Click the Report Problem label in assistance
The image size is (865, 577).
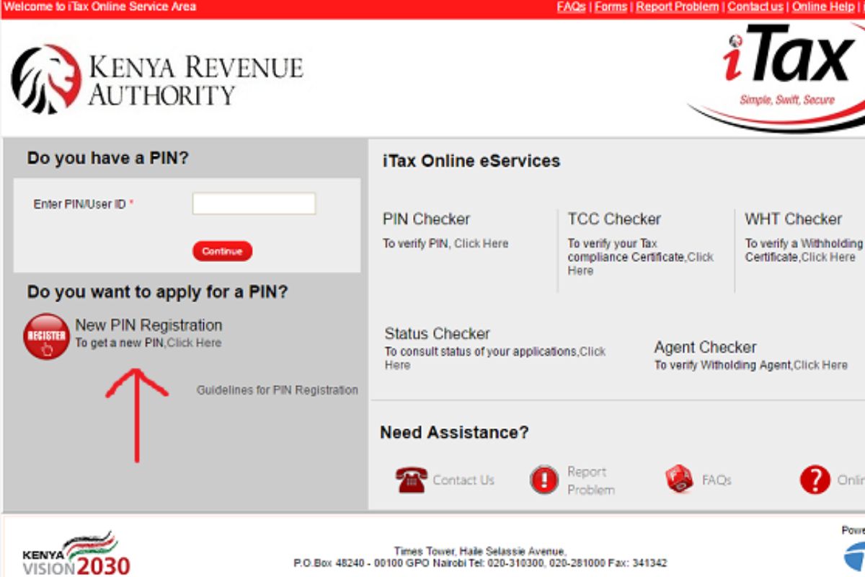591,480
